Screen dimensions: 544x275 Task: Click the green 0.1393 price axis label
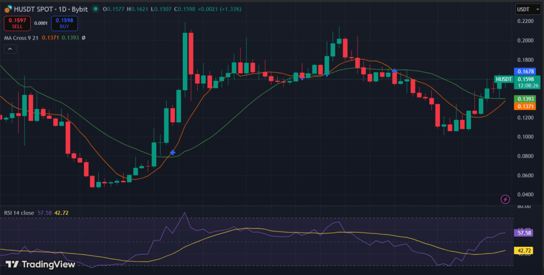(525, 99)
